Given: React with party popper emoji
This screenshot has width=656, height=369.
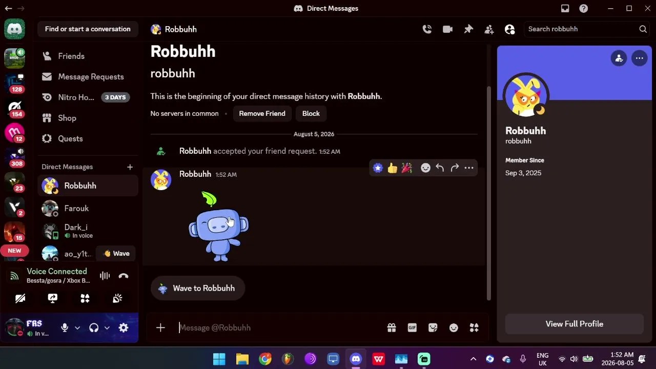Looking at the screenshot, I should point(406,168).
